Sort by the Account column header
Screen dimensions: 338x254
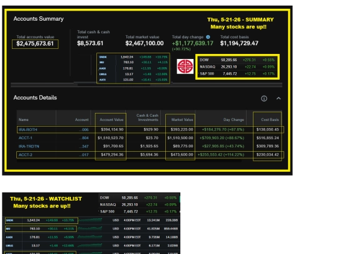82,120
